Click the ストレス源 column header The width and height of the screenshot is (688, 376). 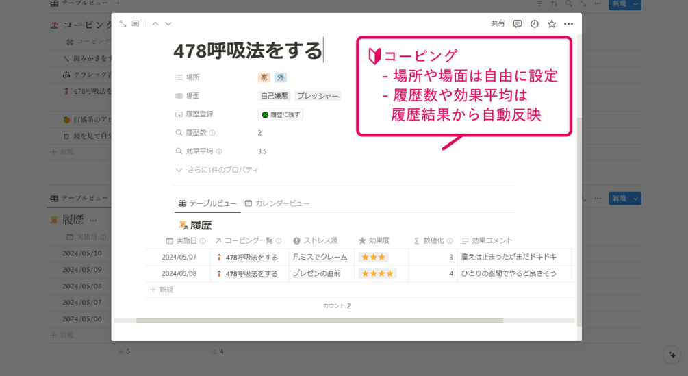316,241
